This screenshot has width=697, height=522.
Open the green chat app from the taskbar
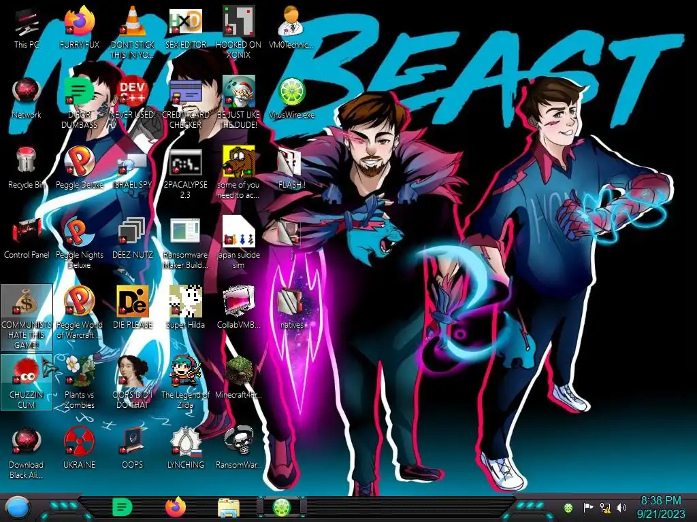[x=123, y=507]
